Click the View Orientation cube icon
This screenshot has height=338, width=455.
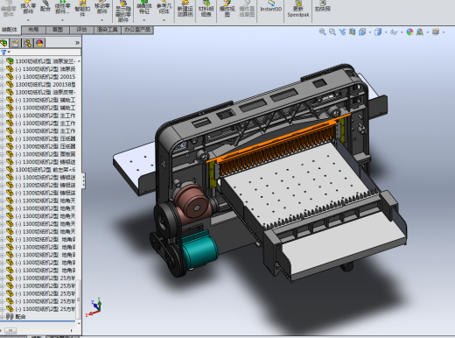[362, 32]
